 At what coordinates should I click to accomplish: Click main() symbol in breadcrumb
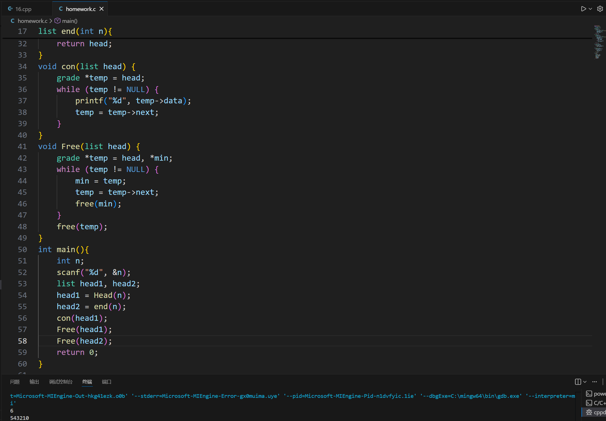[69, 21]
